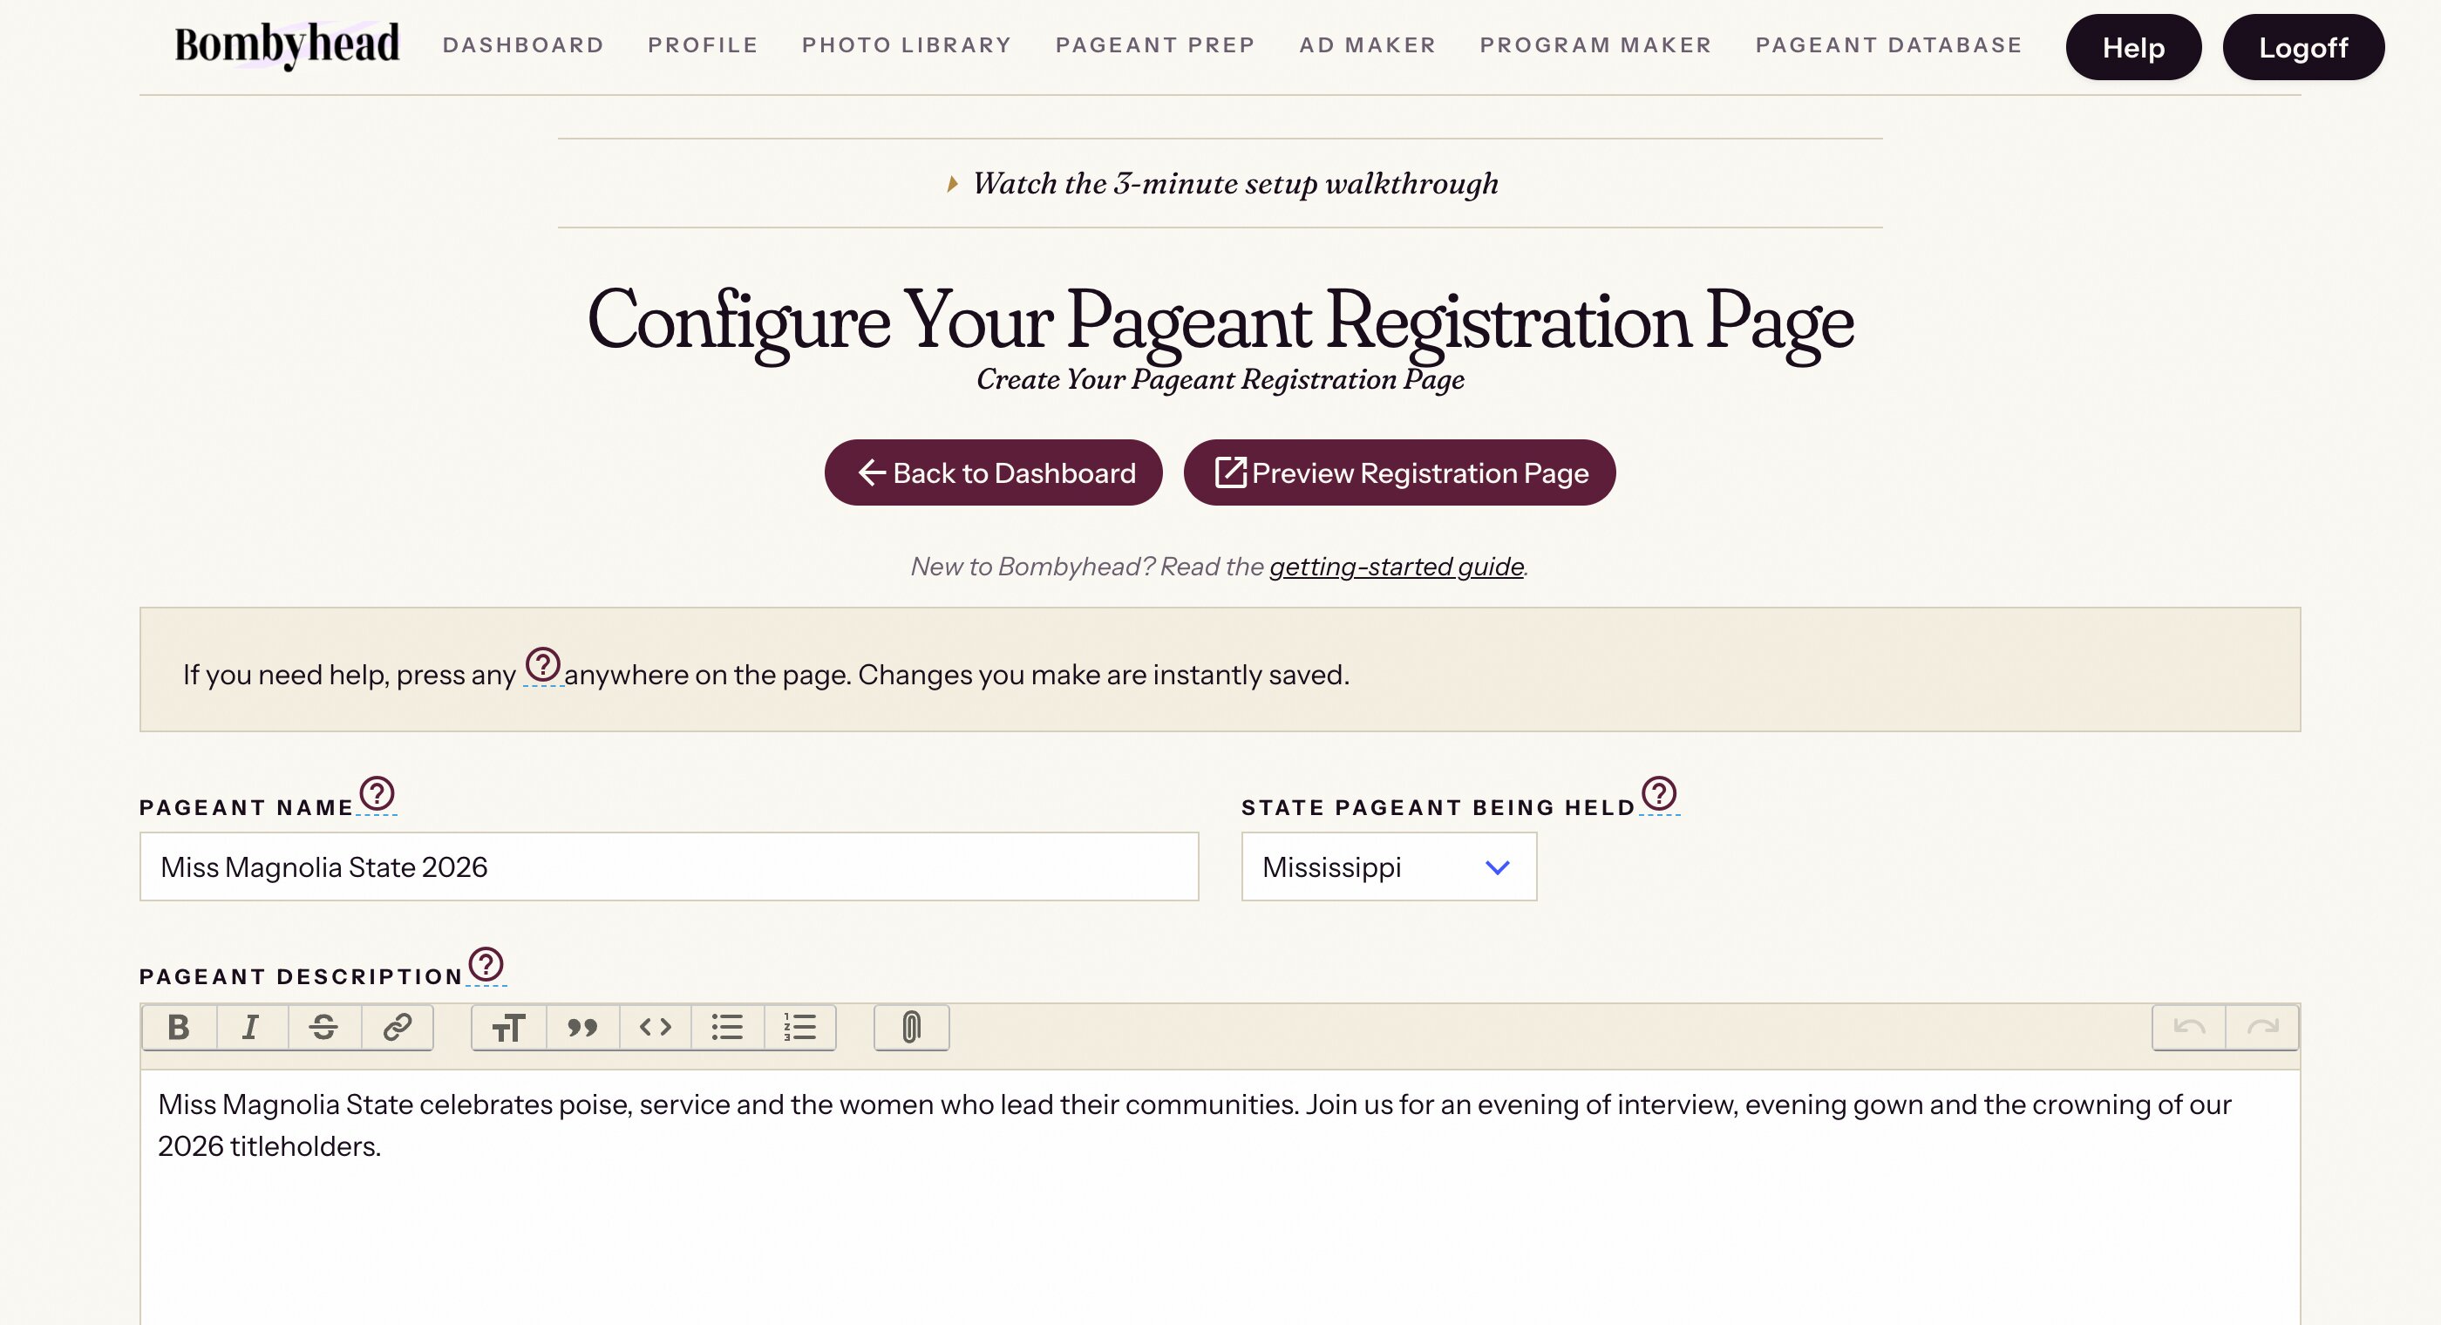
Task: Go to Dashboard in the top nav
Action: (x=523, y=45)
